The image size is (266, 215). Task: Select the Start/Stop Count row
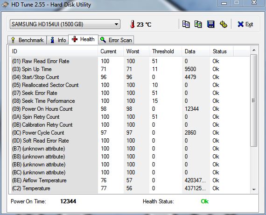(x=130, y=77)
